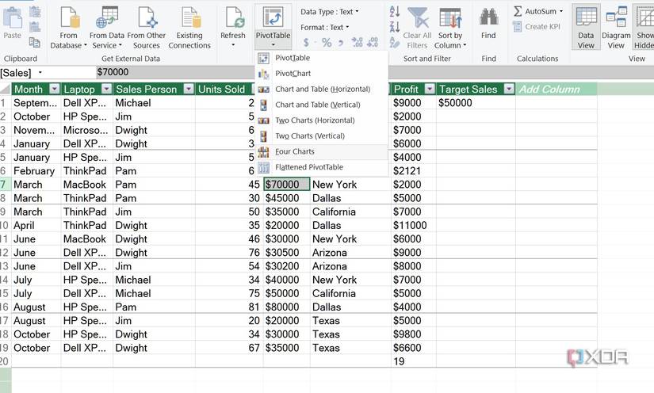Select the $70000 sales cell

(286, 184)
